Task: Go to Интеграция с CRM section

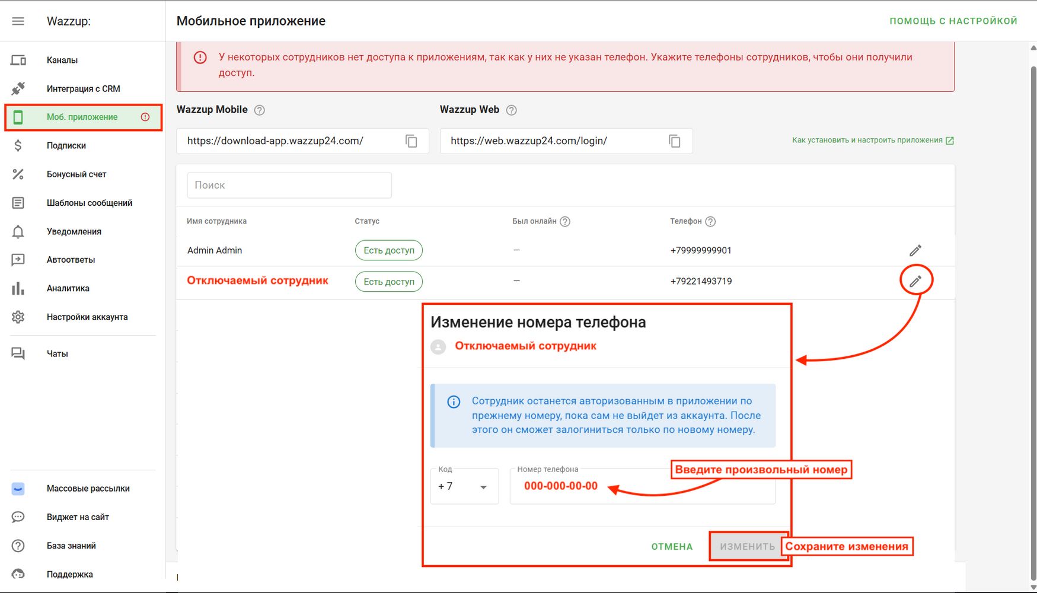Action: point(82,88)
